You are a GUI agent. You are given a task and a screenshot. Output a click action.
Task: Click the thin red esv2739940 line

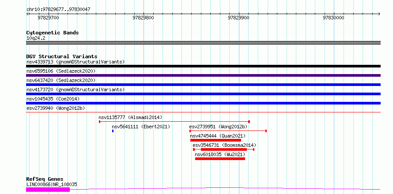click(203, 112)
